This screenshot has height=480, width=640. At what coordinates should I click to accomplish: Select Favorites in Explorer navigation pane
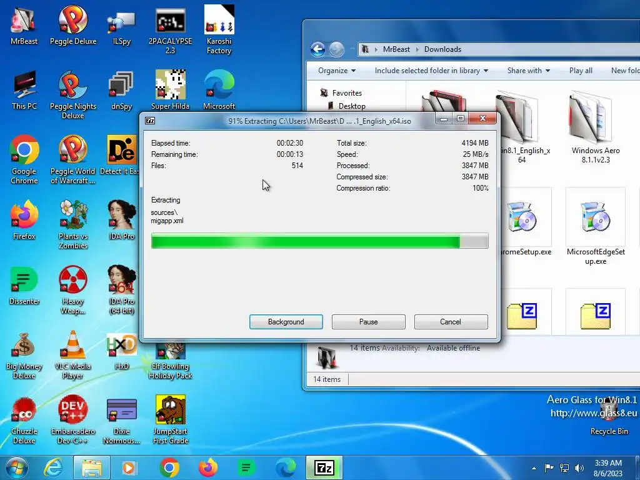pos(346,93)
